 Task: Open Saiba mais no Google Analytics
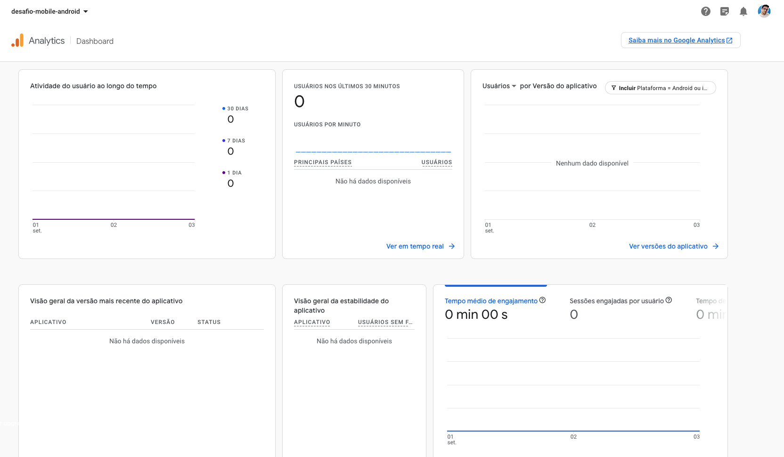[680, 40]
